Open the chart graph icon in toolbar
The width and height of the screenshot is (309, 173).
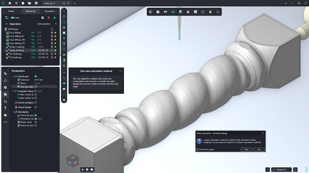[x=203, y=12]
